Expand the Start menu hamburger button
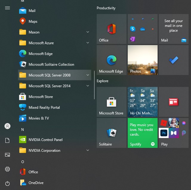 (x=7, y=8)
